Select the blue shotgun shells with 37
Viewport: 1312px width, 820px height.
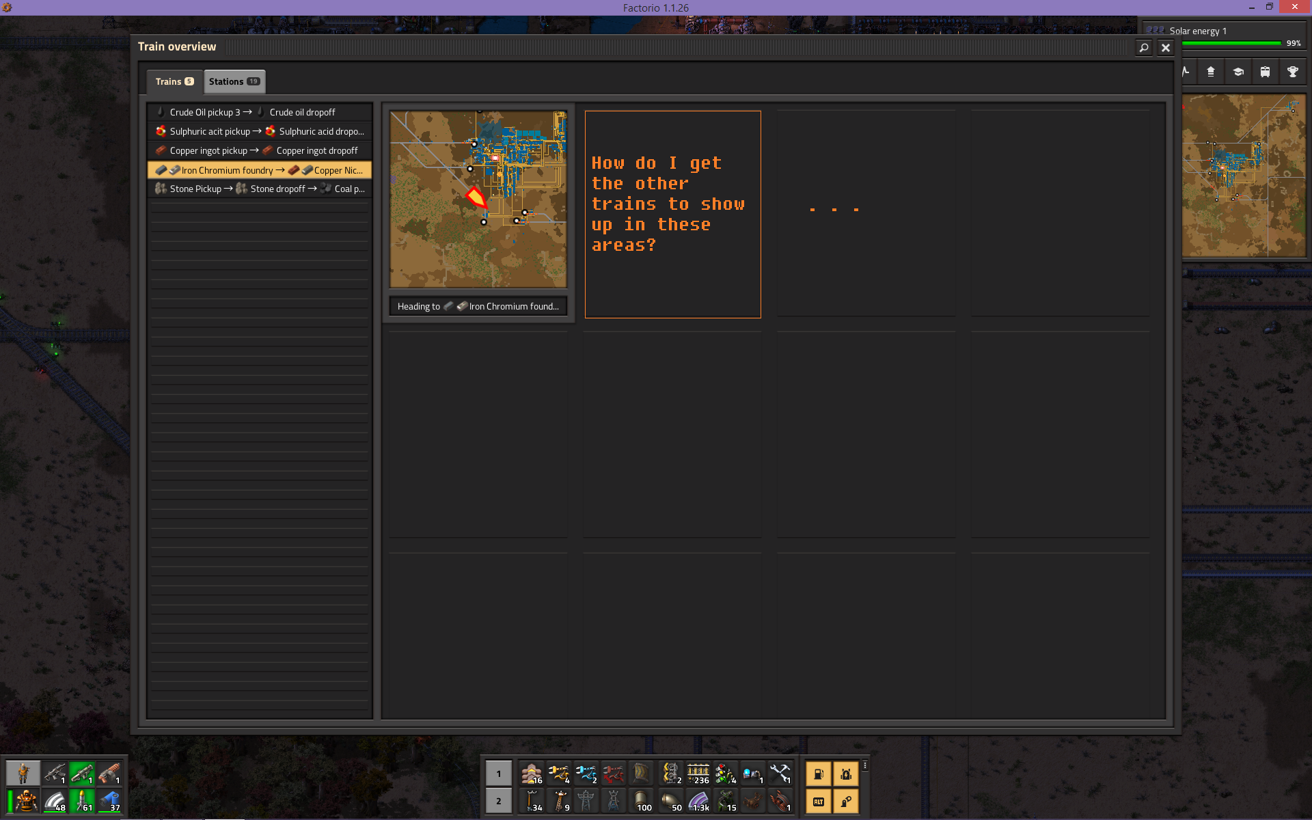pos(109,800)
